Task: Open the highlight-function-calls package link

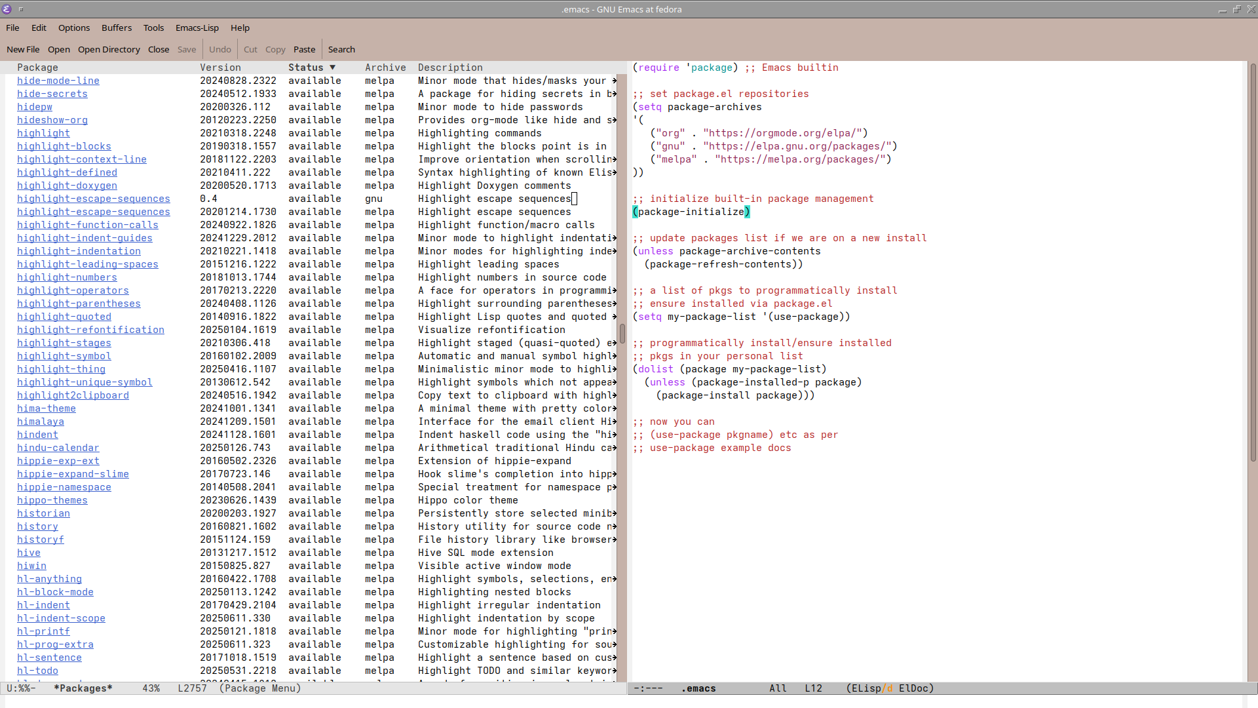Action: pyautogui.click(x=88, y=225)
